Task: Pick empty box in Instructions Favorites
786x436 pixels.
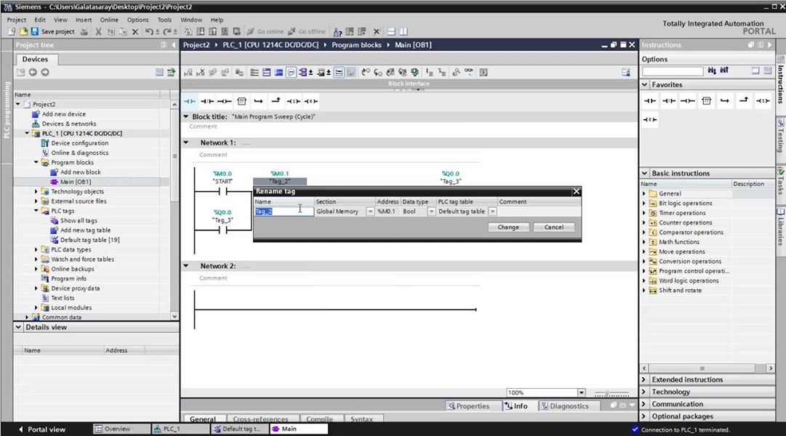Action: coord(706,101)
